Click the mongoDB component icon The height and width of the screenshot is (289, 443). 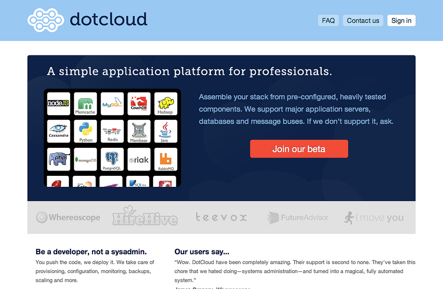85,158
